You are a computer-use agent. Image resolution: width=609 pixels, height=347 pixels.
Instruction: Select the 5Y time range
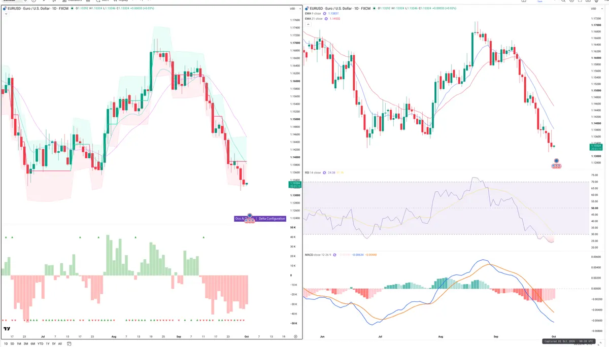tap(54, 344)
